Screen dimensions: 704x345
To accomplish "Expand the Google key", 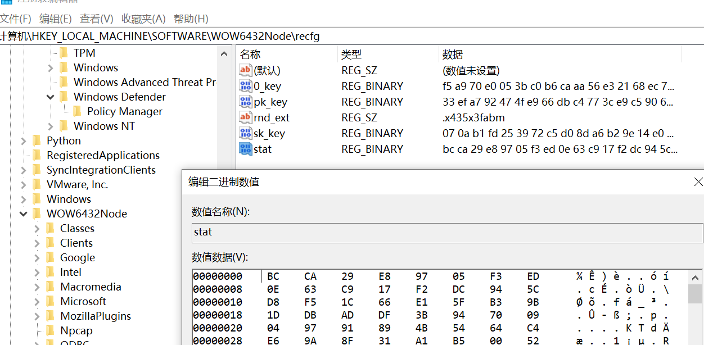I will (37, 258).
